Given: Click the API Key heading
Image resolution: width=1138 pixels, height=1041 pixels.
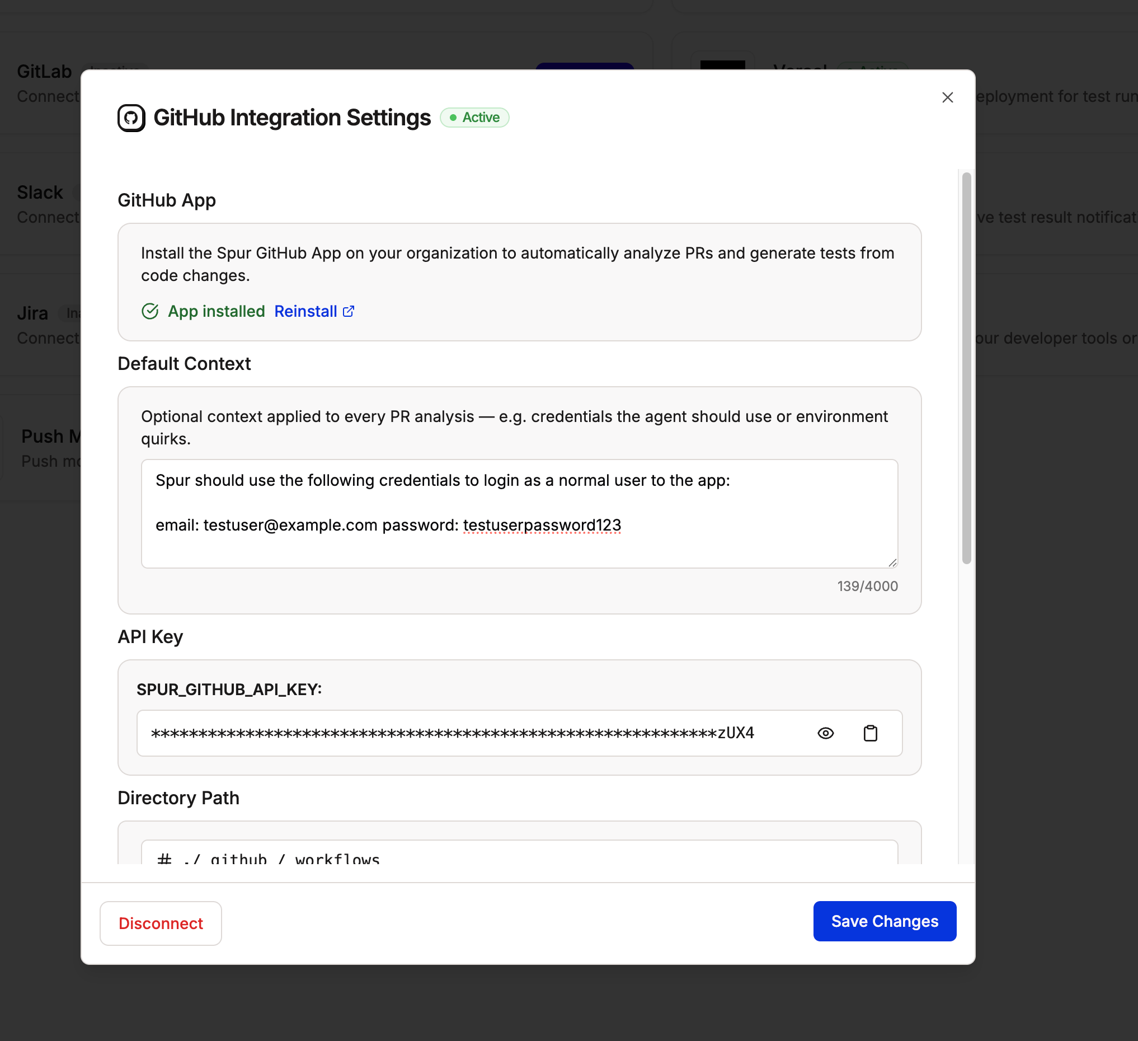Looking at the screenshot, I should coord(150,637).
